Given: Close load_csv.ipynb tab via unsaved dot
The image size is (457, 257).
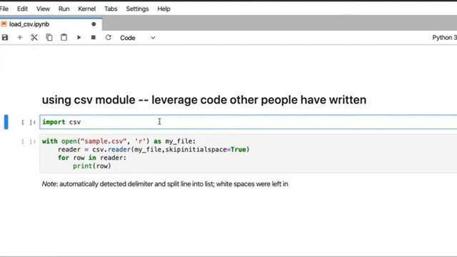Looking at the screenshot, I should coord(94,24).
